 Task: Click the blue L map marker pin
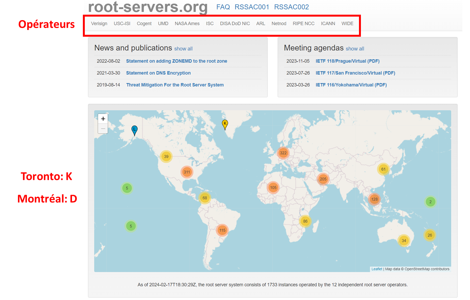tap(135, 130)
